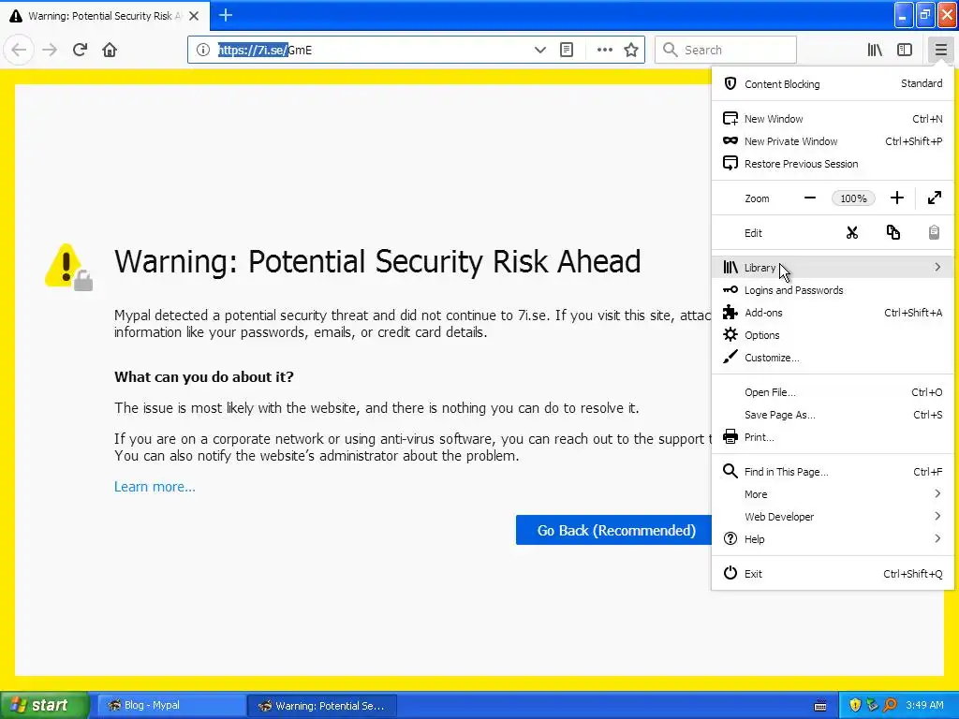959x719 pixels.
Task: Click into the Search field
Action: click(x=726, y=50)
